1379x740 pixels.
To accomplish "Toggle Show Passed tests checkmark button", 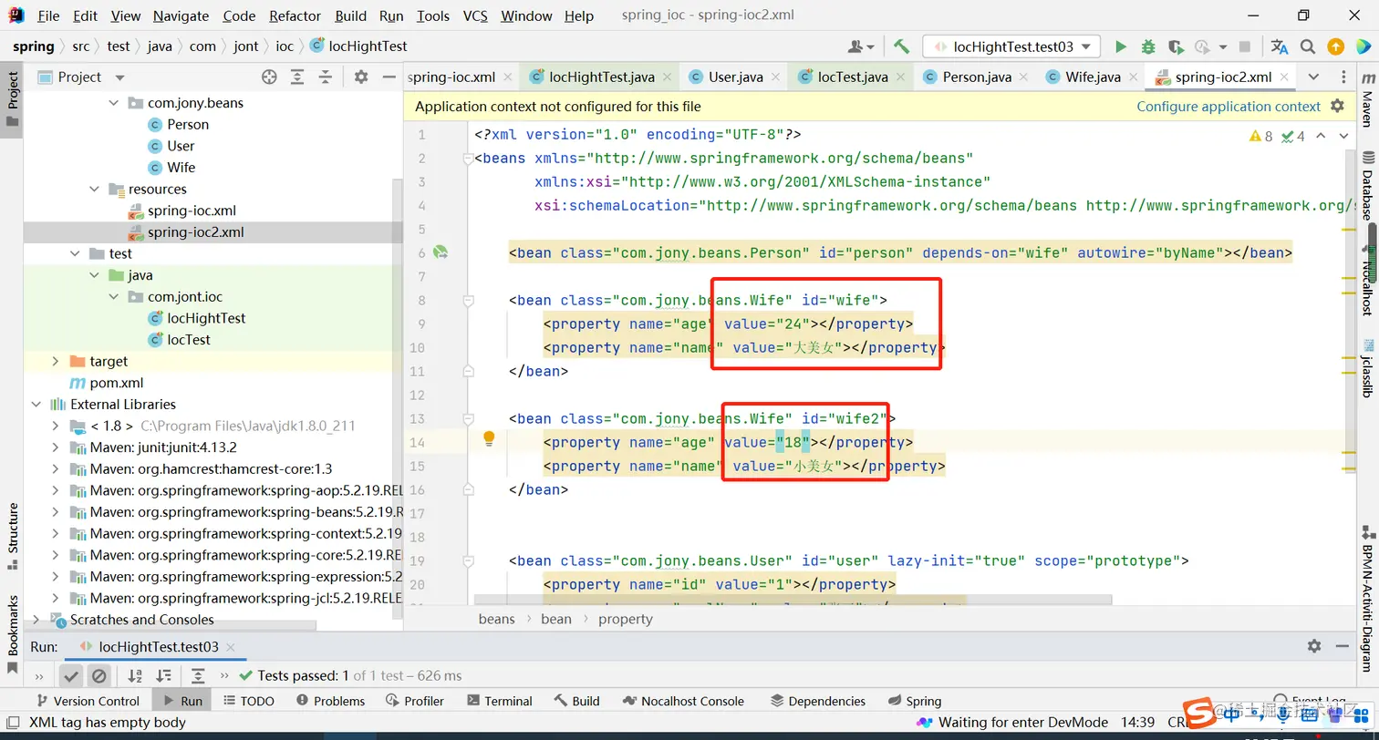I will 70,675.
